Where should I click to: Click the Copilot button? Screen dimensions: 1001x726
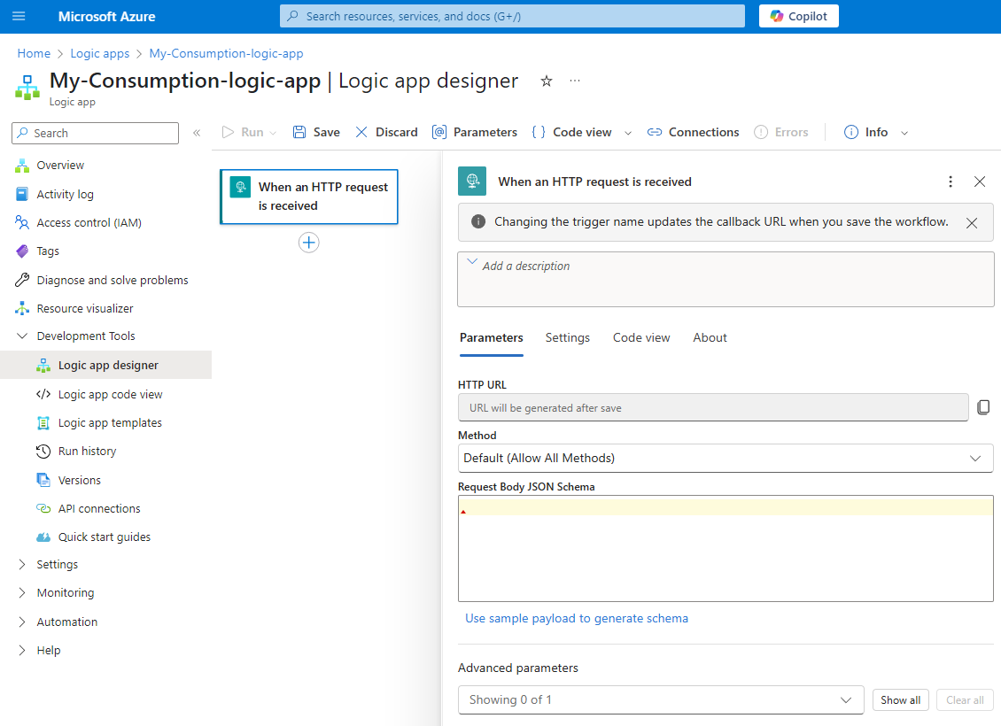pyautogui.click(x=799, y=16)
